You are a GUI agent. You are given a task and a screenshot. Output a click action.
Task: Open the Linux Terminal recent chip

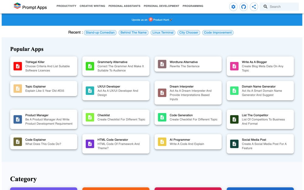pyautogui.click(x=163, y=33)
